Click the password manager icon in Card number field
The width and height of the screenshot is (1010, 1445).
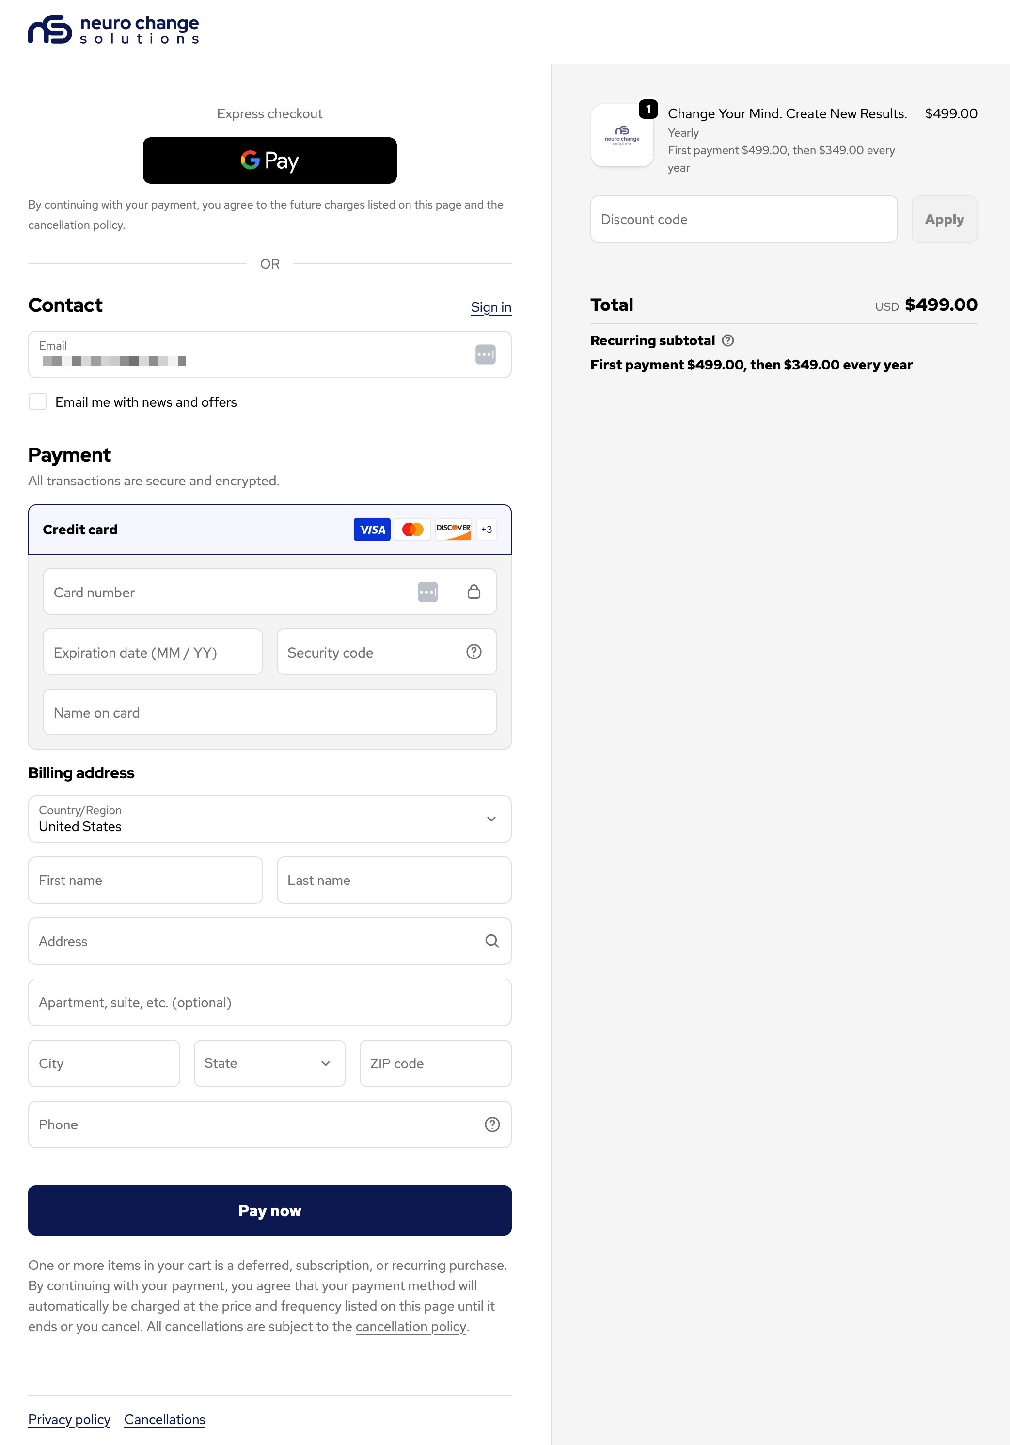coord(427,592)
